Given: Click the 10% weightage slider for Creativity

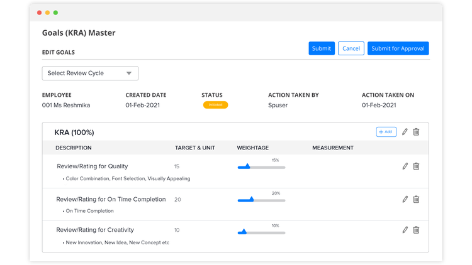Looking at the screenshot, I should 261,232.
